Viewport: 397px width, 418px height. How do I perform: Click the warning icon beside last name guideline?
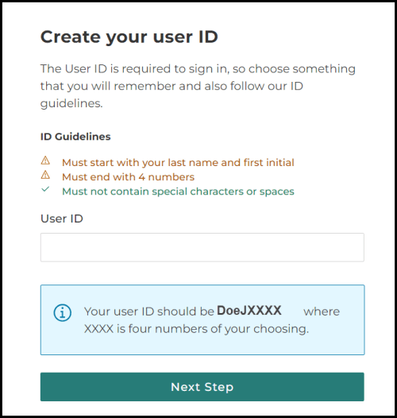click(45, 161)
